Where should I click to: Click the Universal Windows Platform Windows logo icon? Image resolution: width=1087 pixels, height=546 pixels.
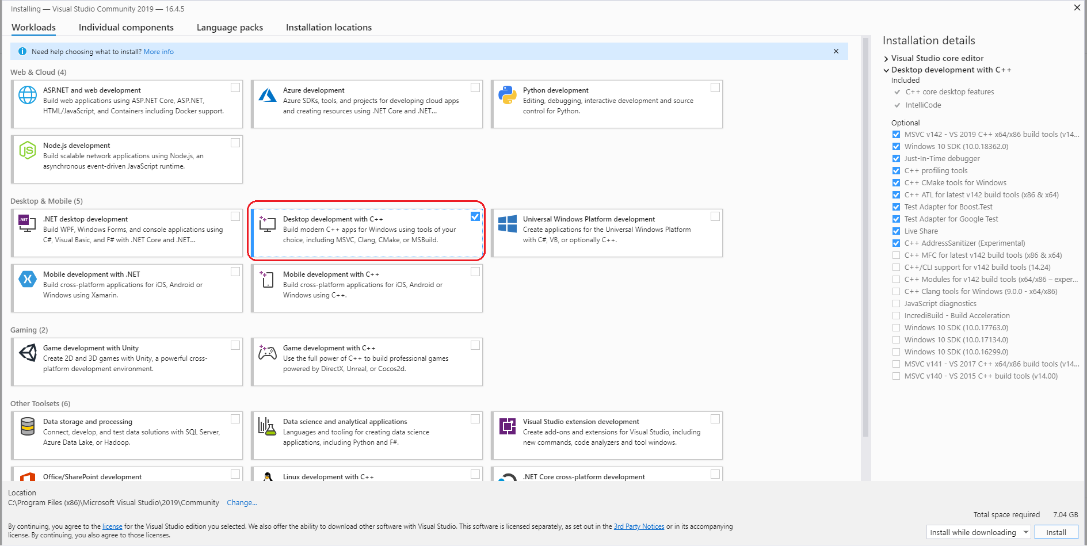point(508,224)
